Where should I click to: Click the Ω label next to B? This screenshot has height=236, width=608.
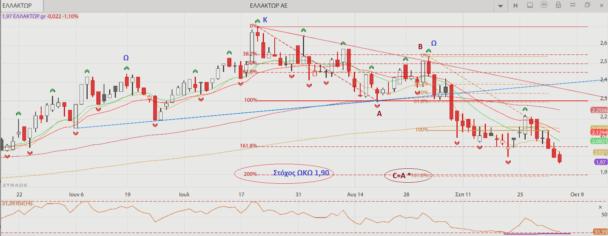click(x=434, y=43)
